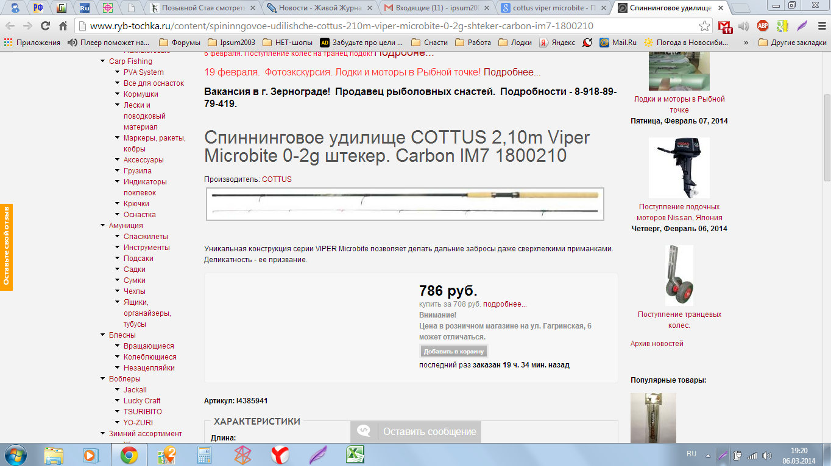Screen dimensions: 831x466
Task: Open the Gmail checker extension
Action: point(725,26)
